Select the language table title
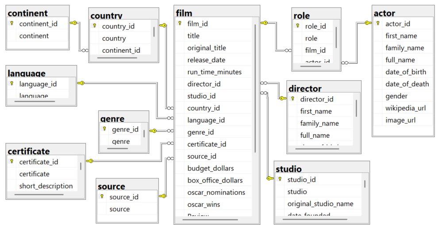Viewport: 438px width, 225px height. coord(41,72)
